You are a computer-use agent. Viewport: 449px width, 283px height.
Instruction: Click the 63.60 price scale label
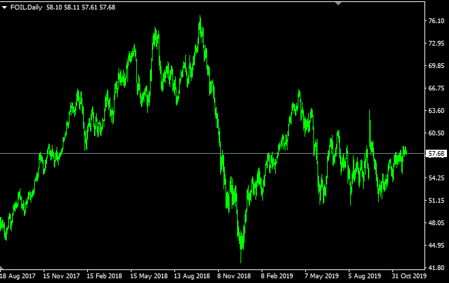click(437, 111)
